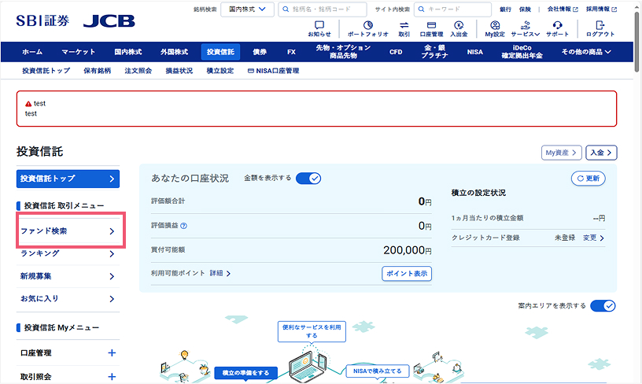This screenshot has height=384, width=642.
Task: Click the SBI証券 logo
Action: click(42, 20)
